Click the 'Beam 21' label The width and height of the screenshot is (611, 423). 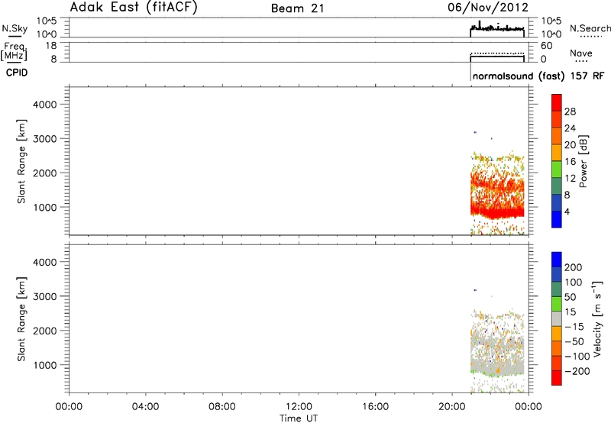tap(297, 8)
